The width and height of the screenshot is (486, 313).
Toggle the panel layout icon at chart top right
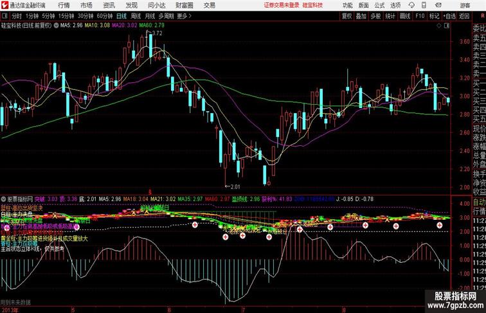447,26
